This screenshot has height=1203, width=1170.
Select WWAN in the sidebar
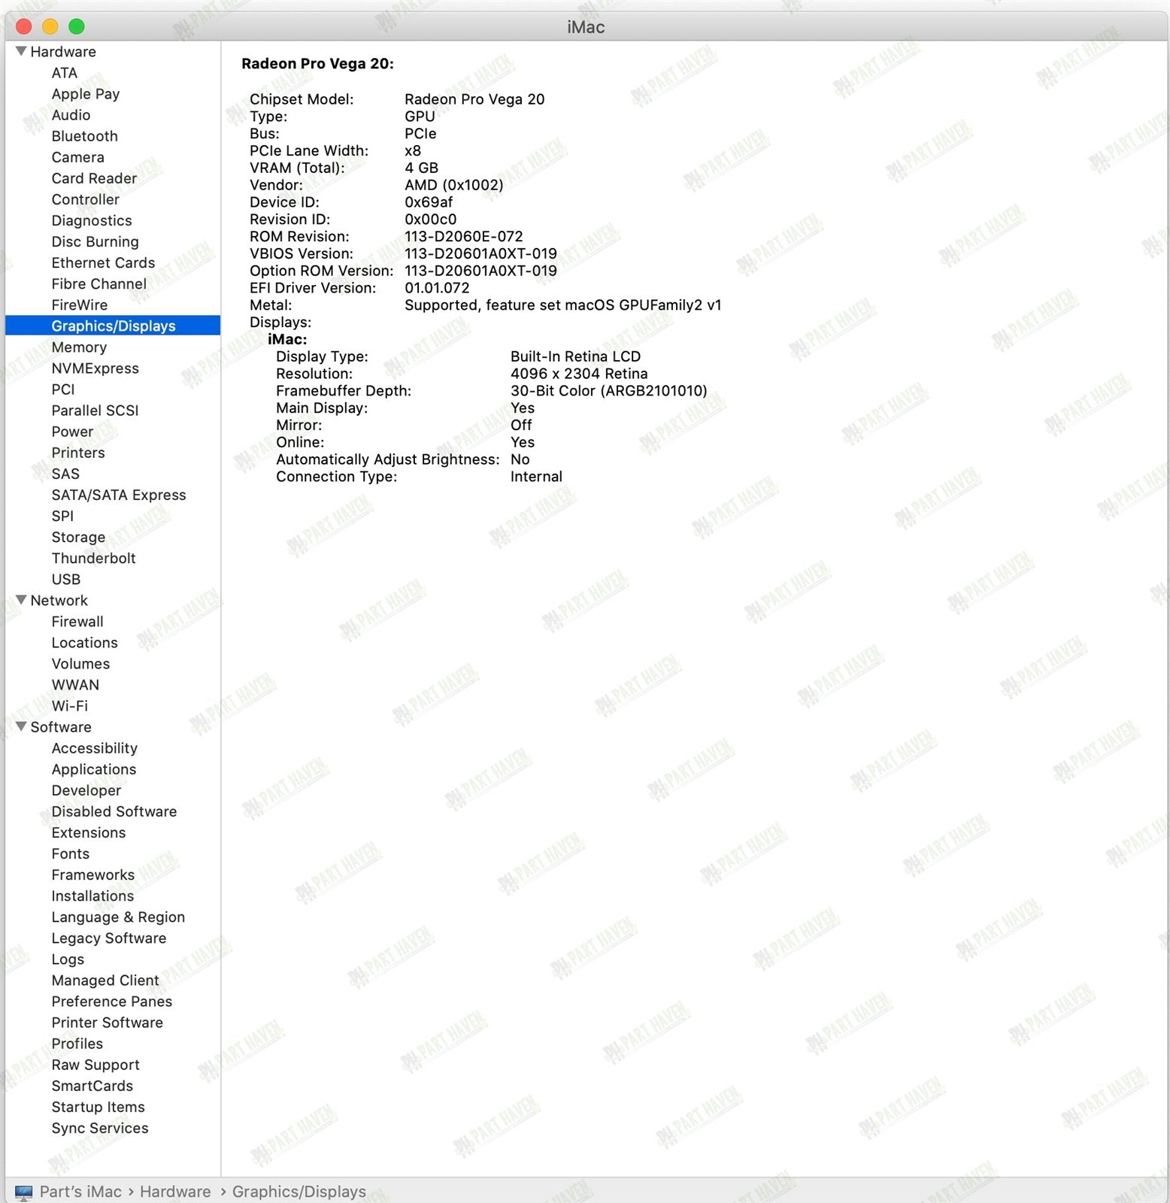75,685
